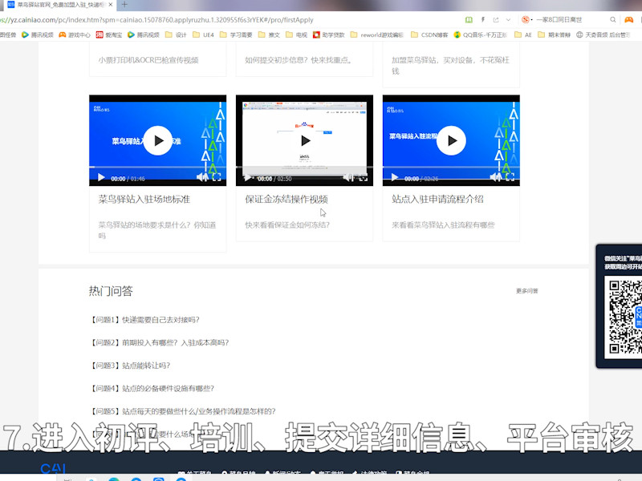Open the AE bookmark folder
Image resolution: width=642 pixels, height=481 pixels.
pyautogui.click(x=523, y=34)
